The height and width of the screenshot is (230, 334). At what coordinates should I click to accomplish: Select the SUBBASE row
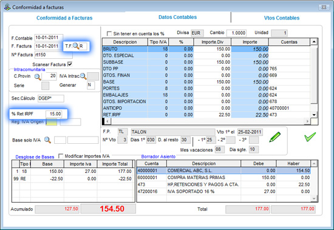pyautogui.click(x=206, y=62)
